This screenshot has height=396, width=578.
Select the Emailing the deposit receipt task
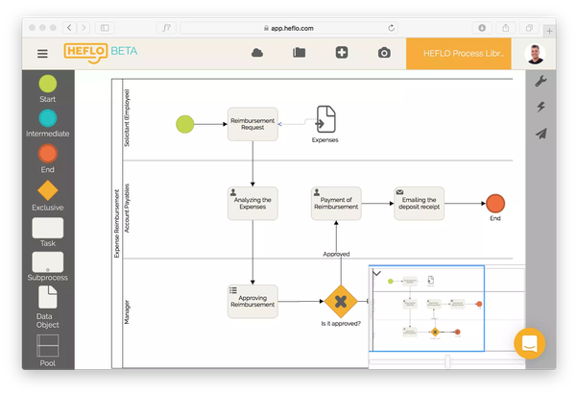(x=420, y=204)
